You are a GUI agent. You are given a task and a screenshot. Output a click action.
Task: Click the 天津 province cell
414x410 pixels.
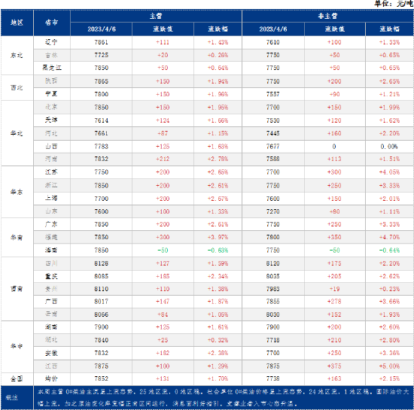coord(51,120)
